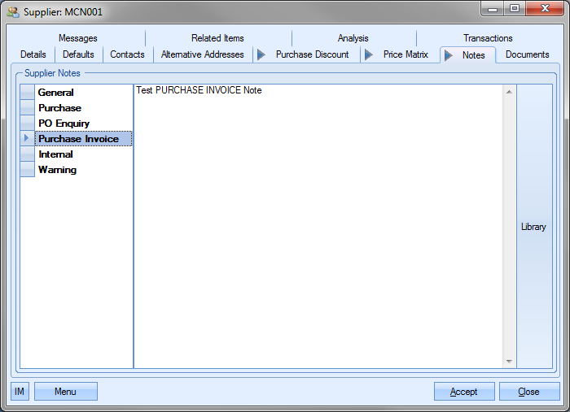Accept the supplier changes

(x=464, y=392)
